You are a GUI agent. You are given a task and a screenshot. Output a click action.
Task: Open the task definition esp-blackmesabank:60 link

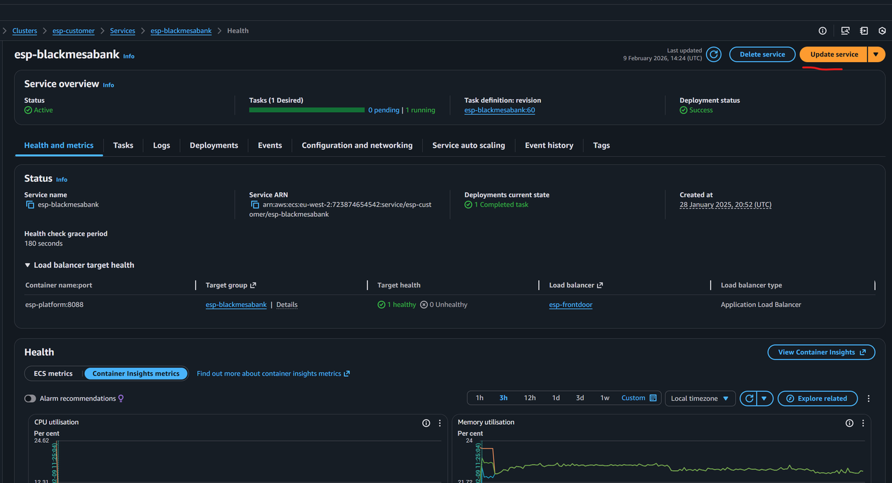(x=499, y=110)
